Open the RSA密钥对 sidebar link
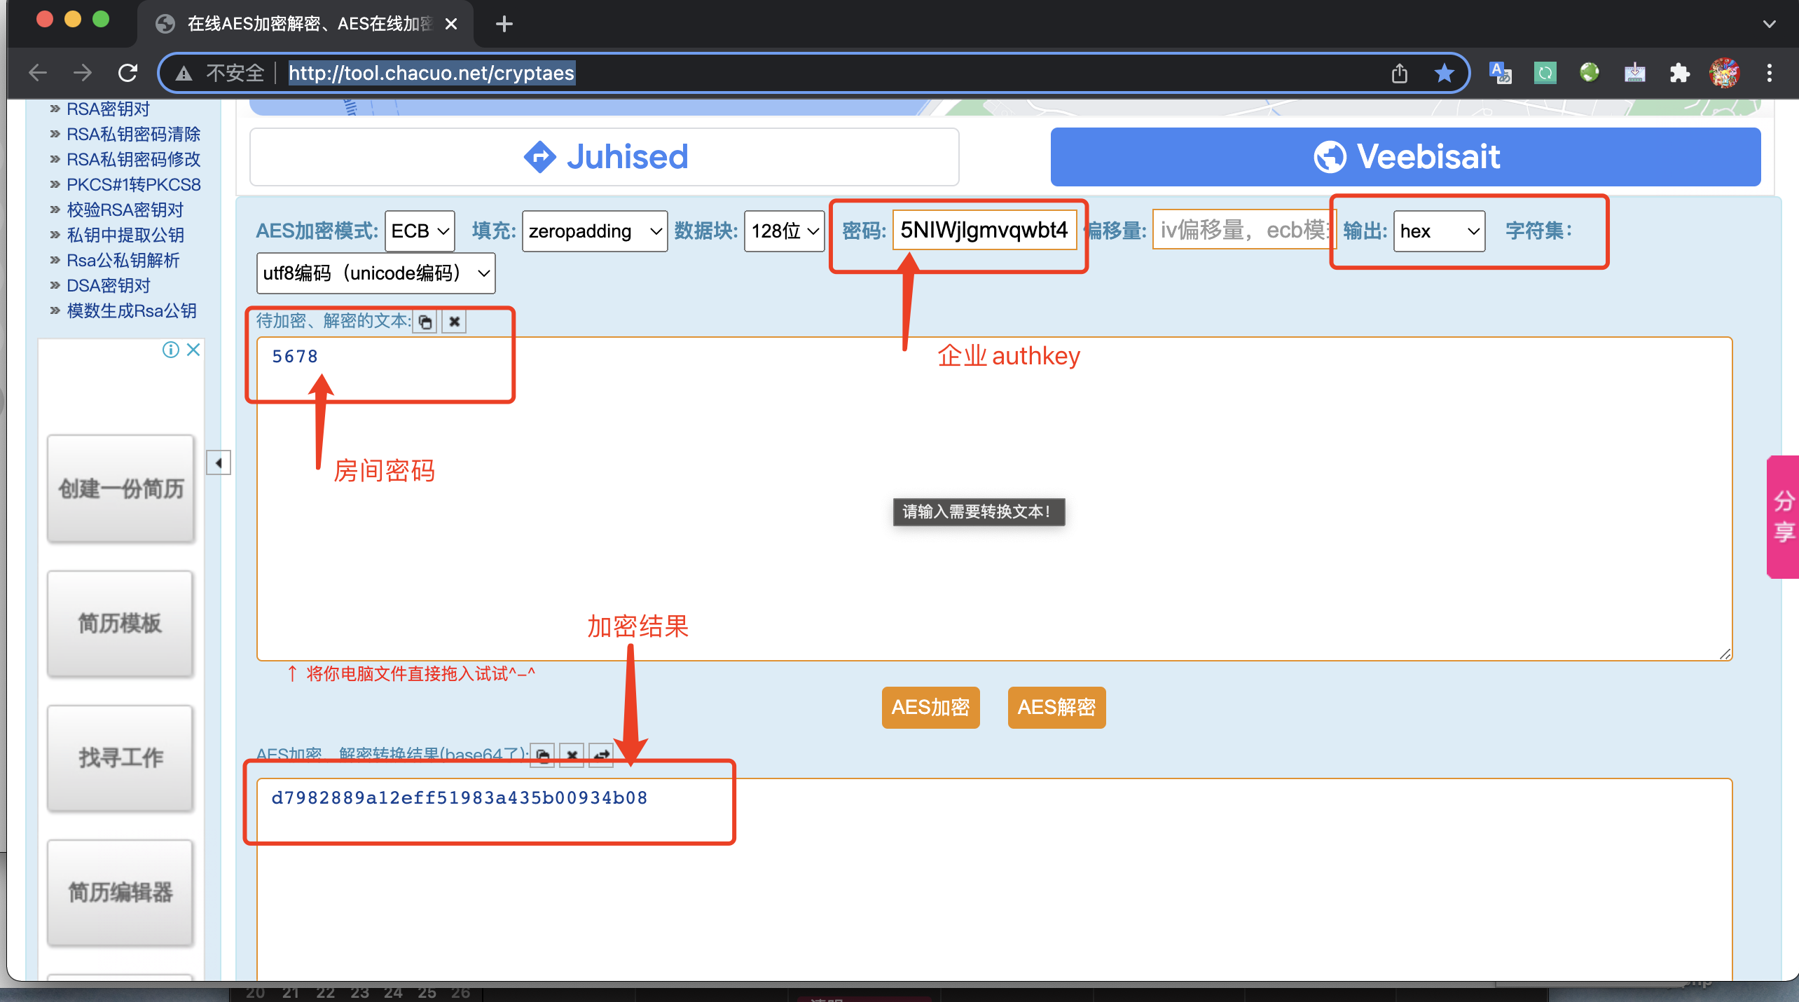The image size is (1799, 1002). (109, 109)
